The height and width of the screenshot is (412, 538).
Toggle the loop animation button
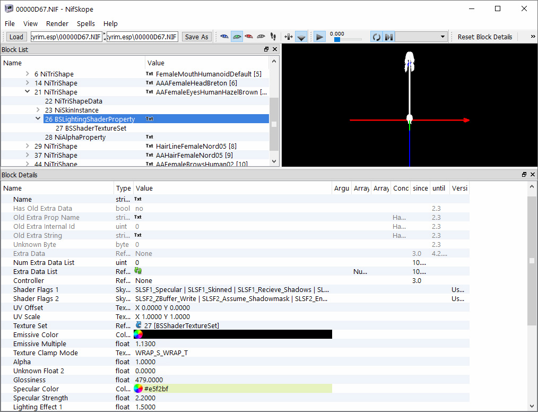pos(376,37)
